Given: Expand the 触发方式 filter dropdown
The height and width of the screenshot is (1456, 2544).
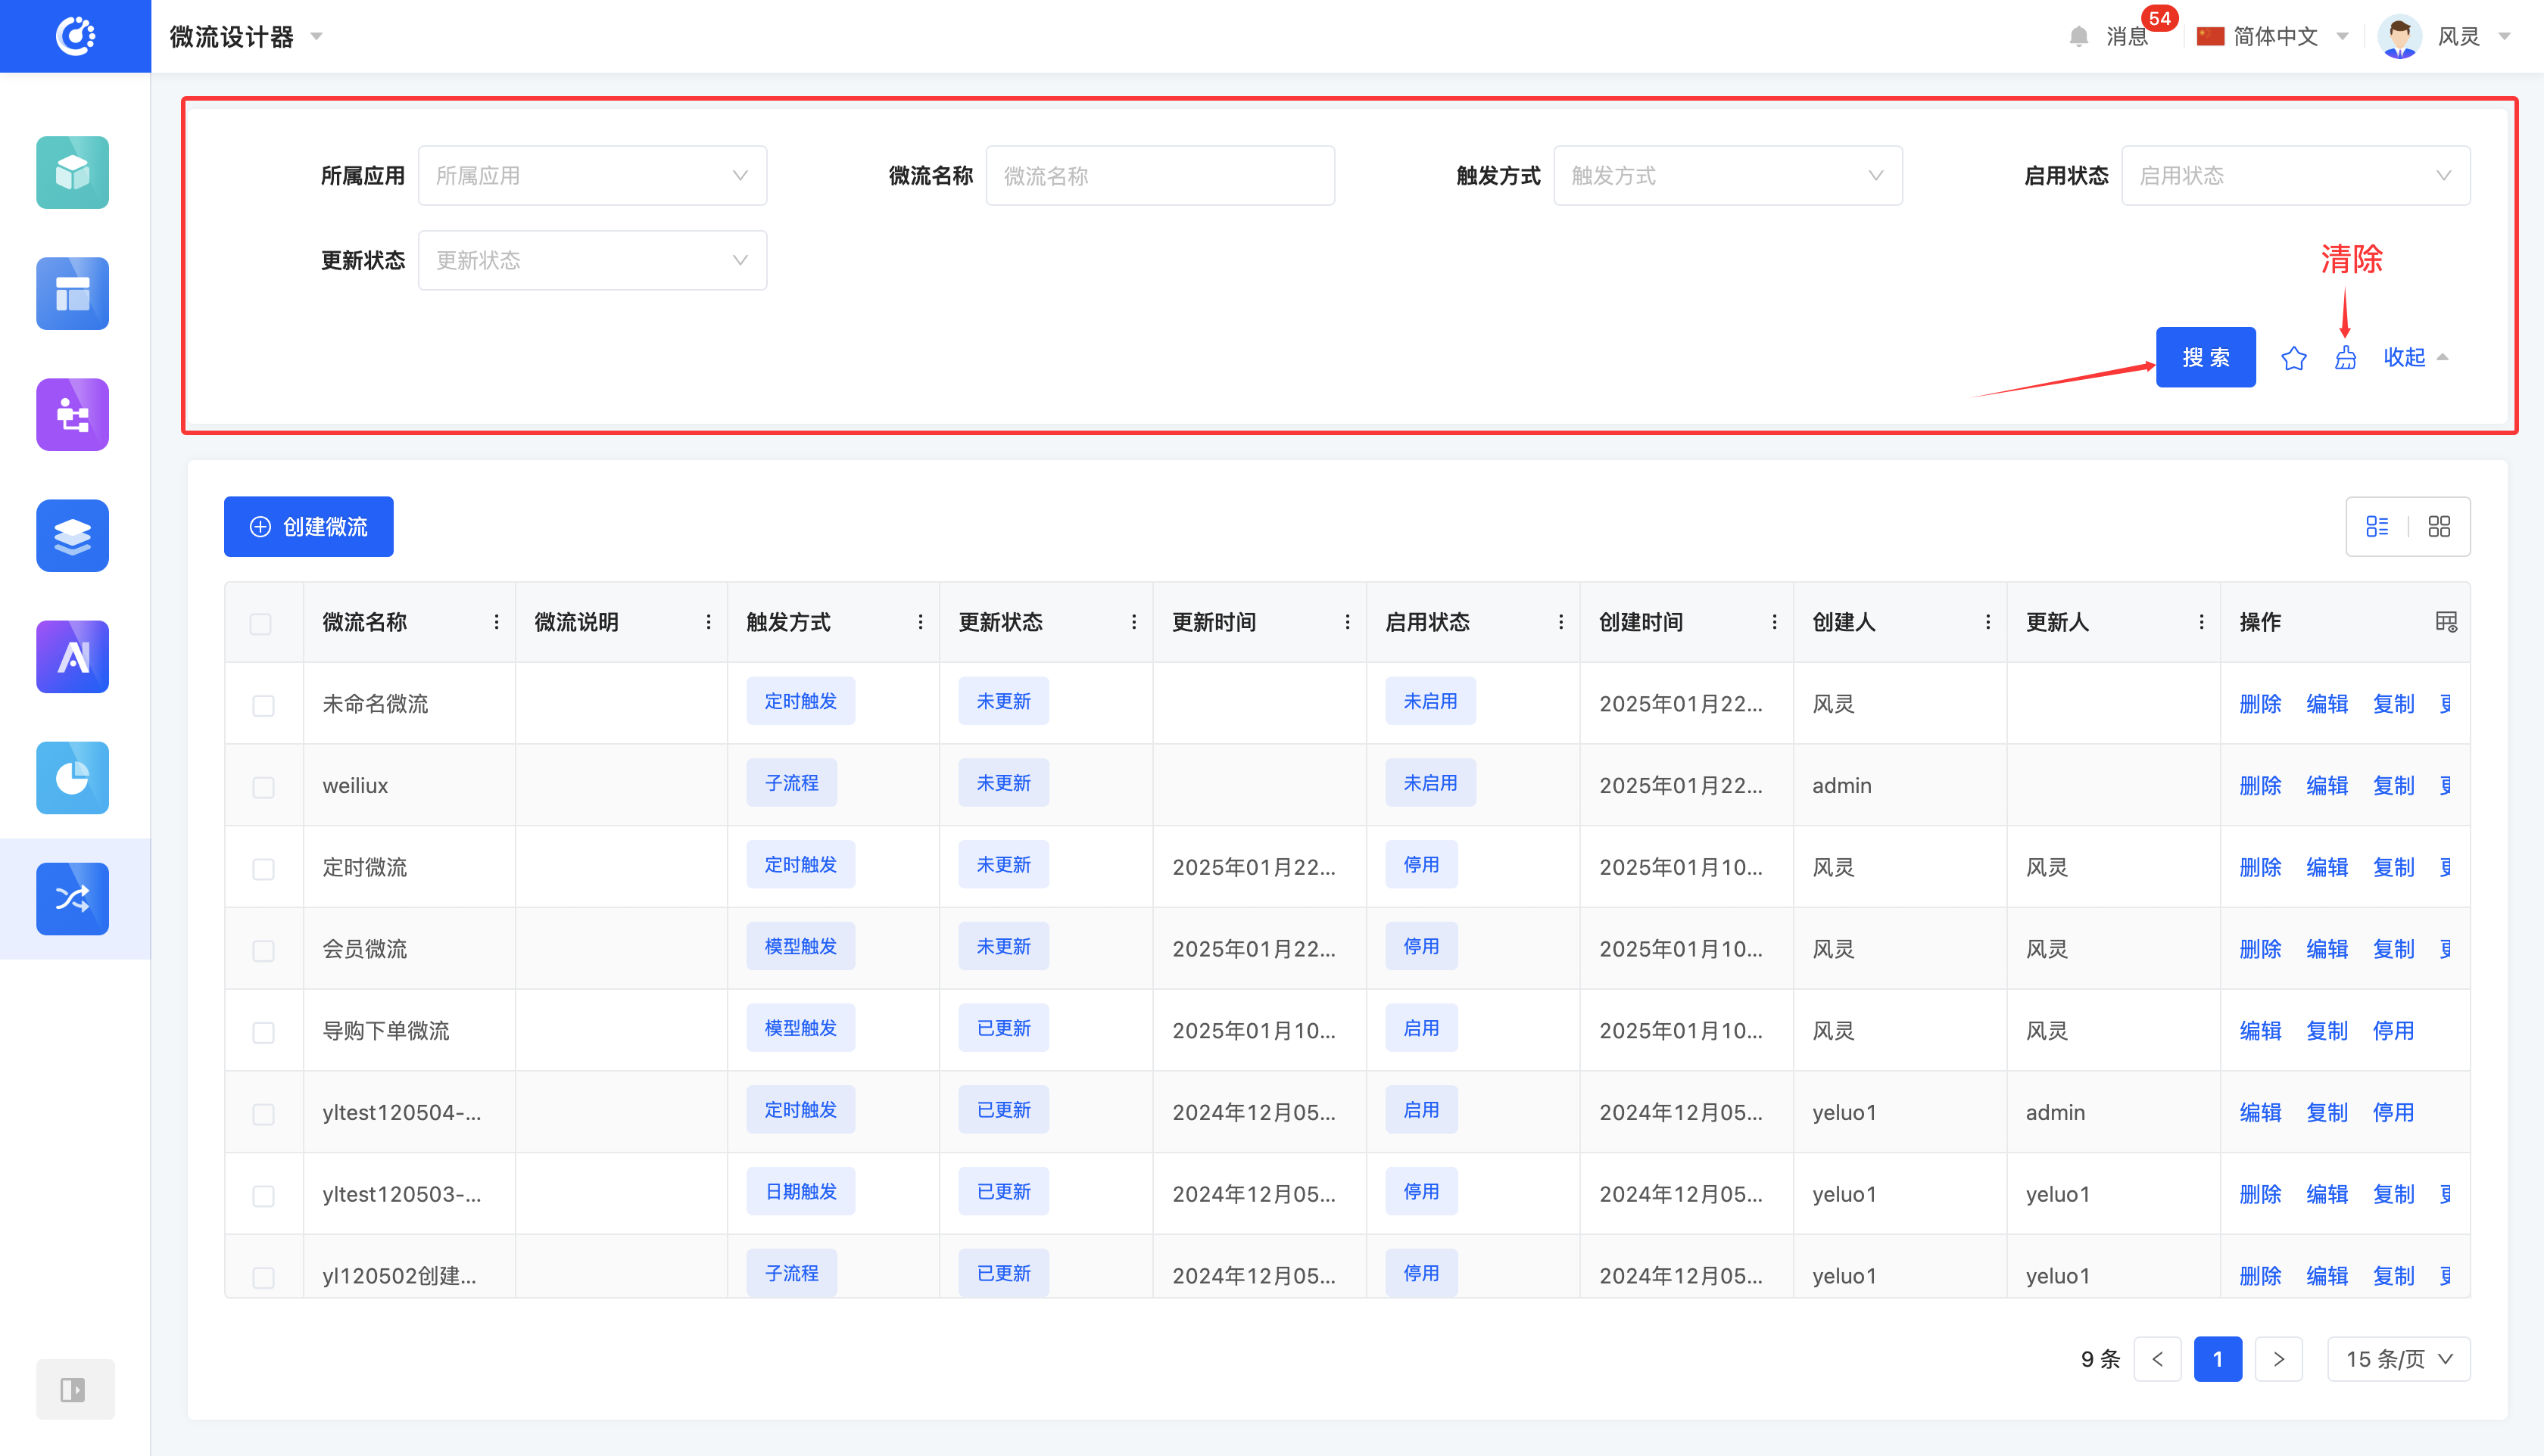Looking at the screenshot, I should click(x=1727, y=176).
